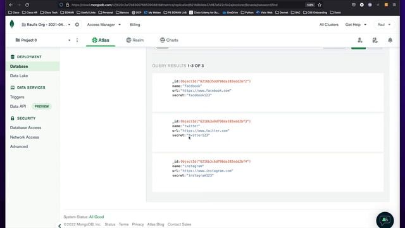Screen dimensions: 405x228
Task: Open Project 0 three-dot options menu
Action: click(77, 40)
